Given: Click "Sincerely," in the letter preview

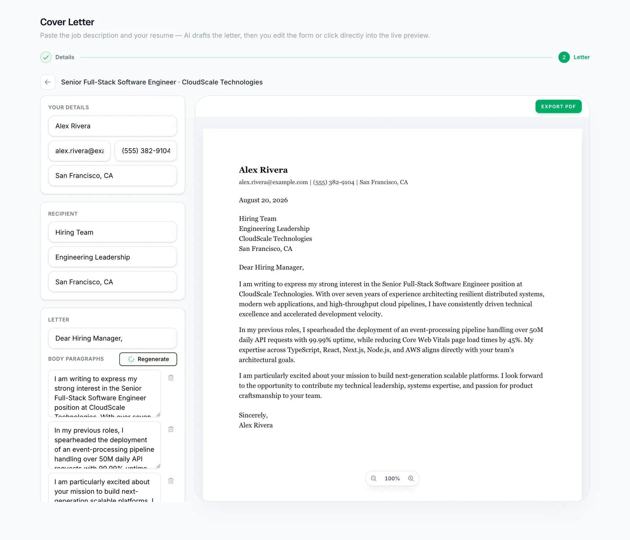Looking at the screenshot, I should pos(253,415).
